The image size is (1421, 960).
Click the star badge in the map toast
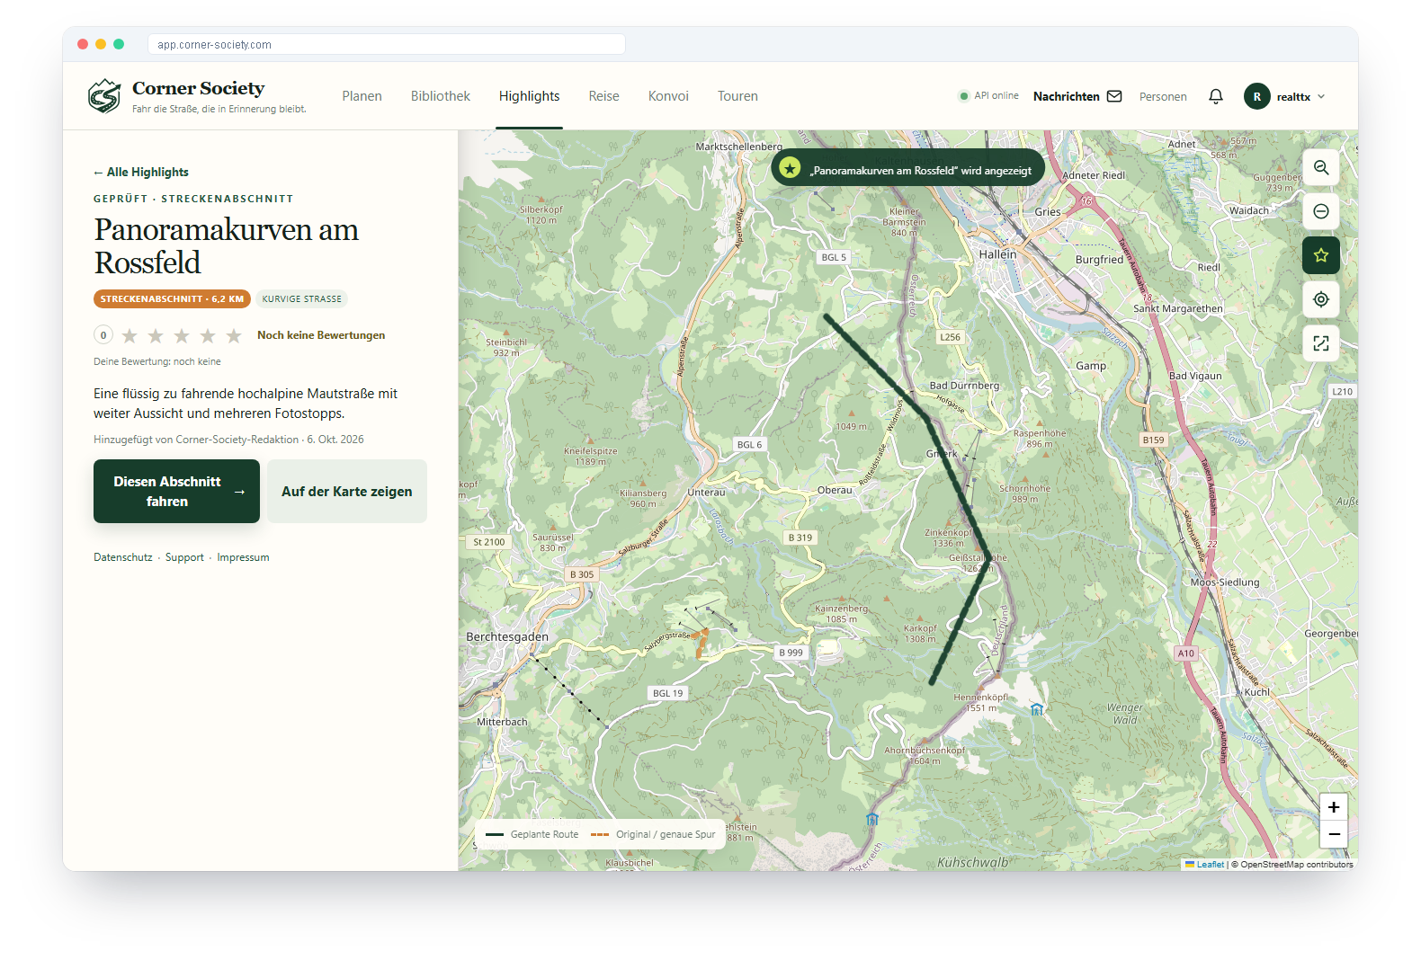pos(790,168)
